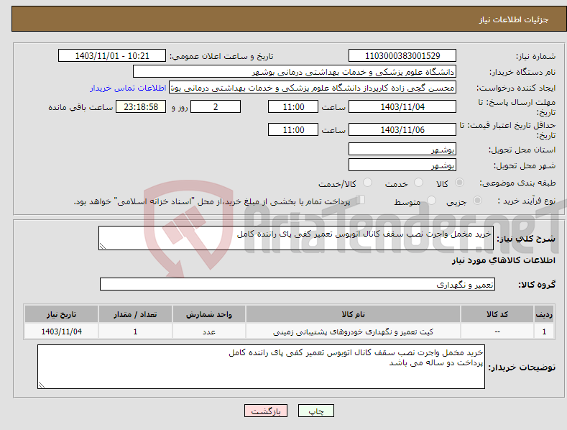The height and width of the screenshot is (430, 567).
Task: Click the price validity 11:00 time field
Action: (x=293, y=129)
